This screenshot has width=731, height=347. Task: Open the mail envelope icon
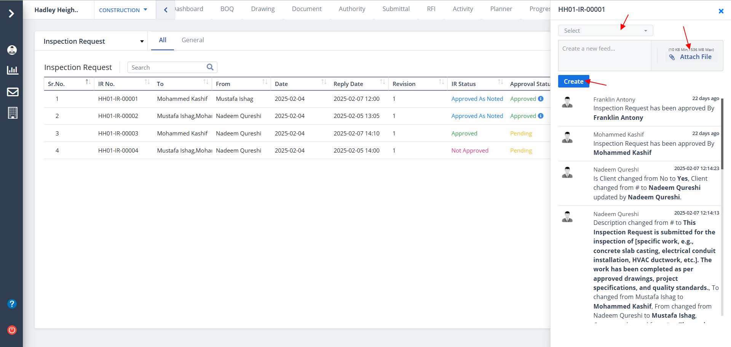pos(12,92)
